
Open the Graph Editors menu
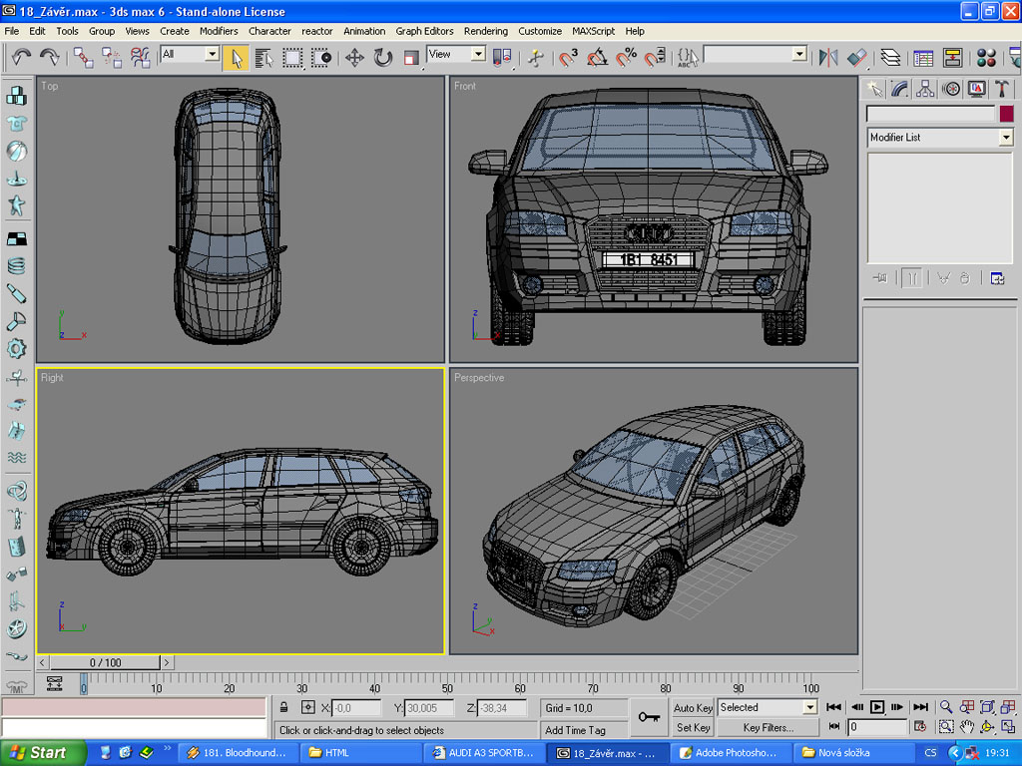(x=424, y=31)
